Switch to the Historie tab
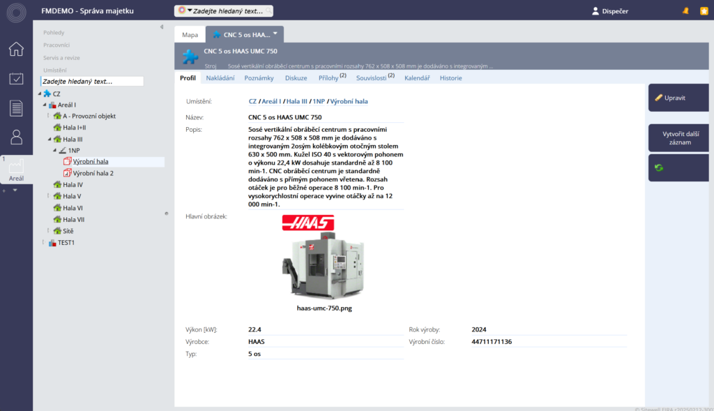Viewport: 714px width, 411px height. (x=451, y=78)
